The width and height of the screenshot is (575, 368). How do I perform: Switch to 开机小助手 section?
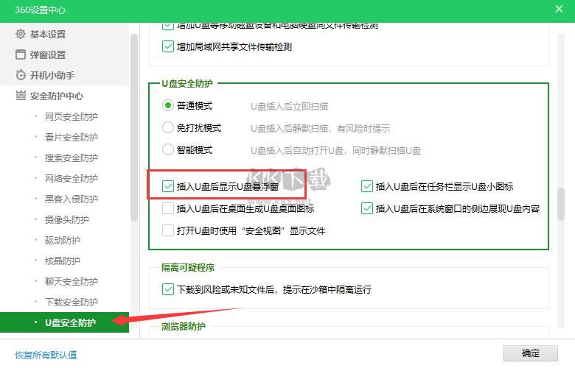pyautogui.click(x=52, y=75)
